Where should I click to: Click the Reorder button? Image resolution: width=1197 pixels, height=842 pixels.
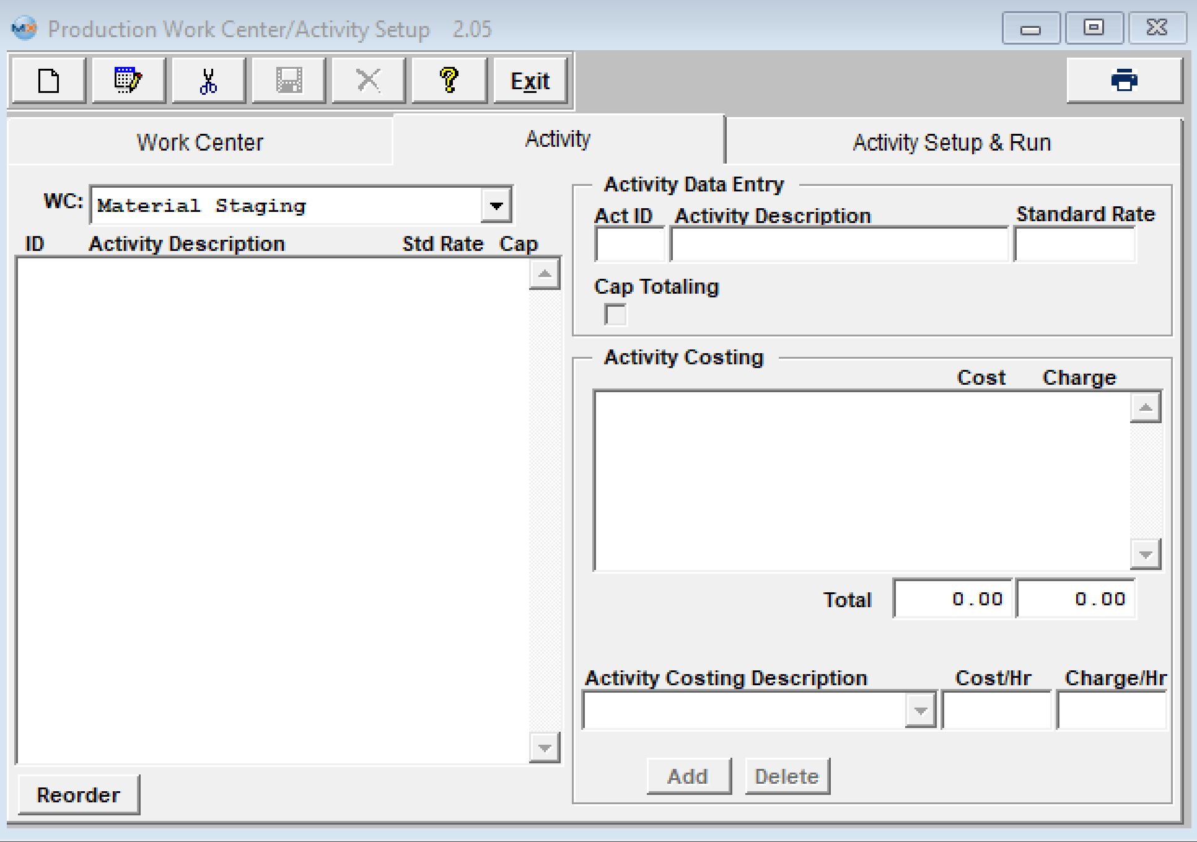(79, 795)
